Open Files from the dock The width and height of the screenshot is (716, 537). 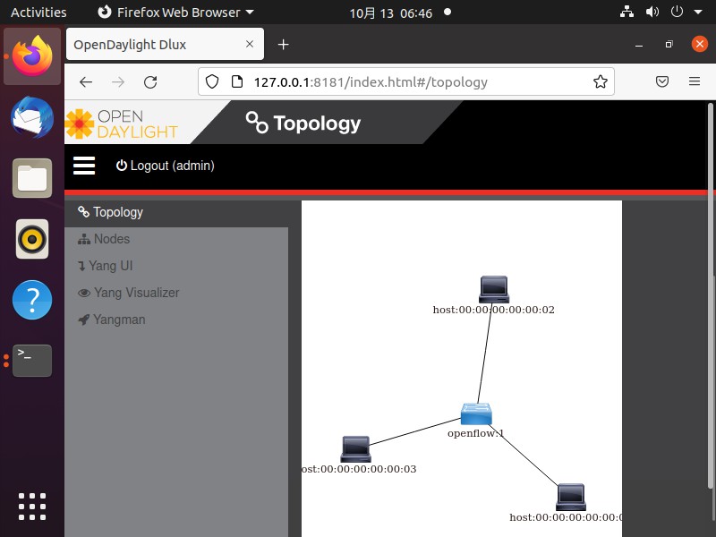pyautogui.click(x=32, y=178)
